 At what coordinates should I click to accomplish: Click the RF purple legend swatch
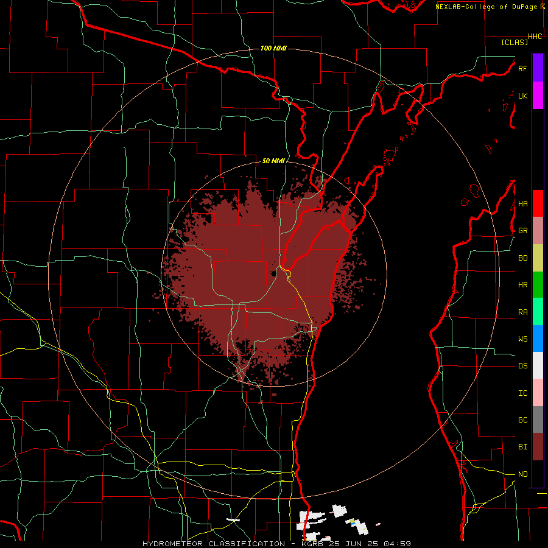(x=538, y=68)
